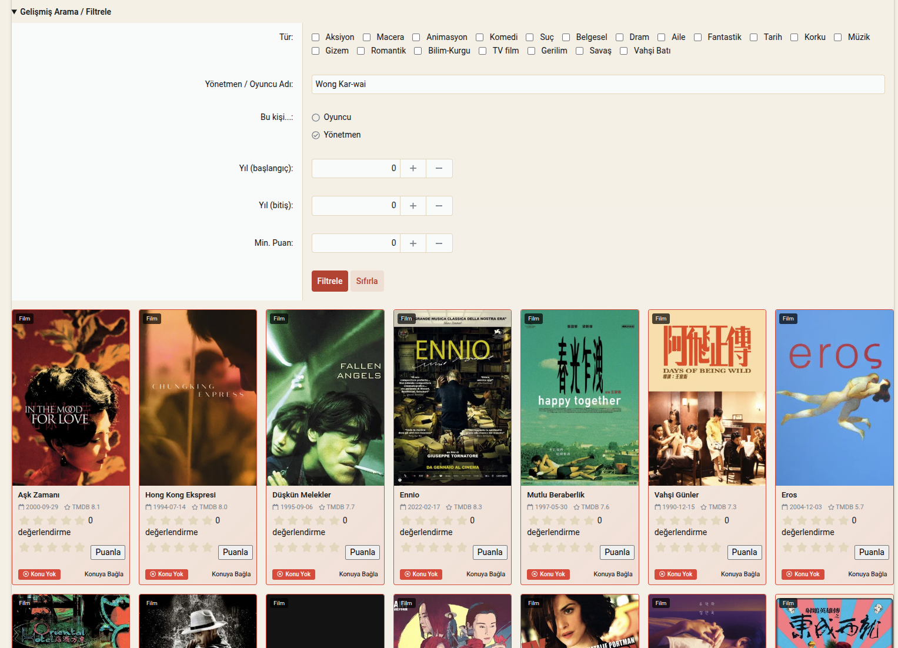Click the Film badge on Eros poster
This screenshot has width=898, height=648.
point(789,319)
